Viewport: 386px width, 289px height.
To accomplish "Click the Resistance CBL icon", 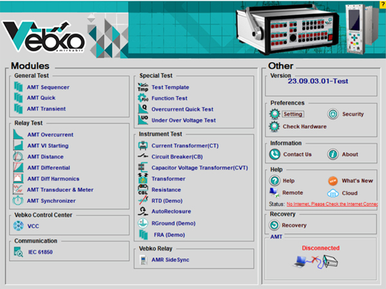I will [x=143, y=189].
